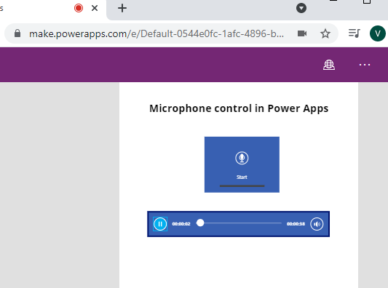Click the tab search dropdown arrow
The image size is (388, 288).
point(301,8)
